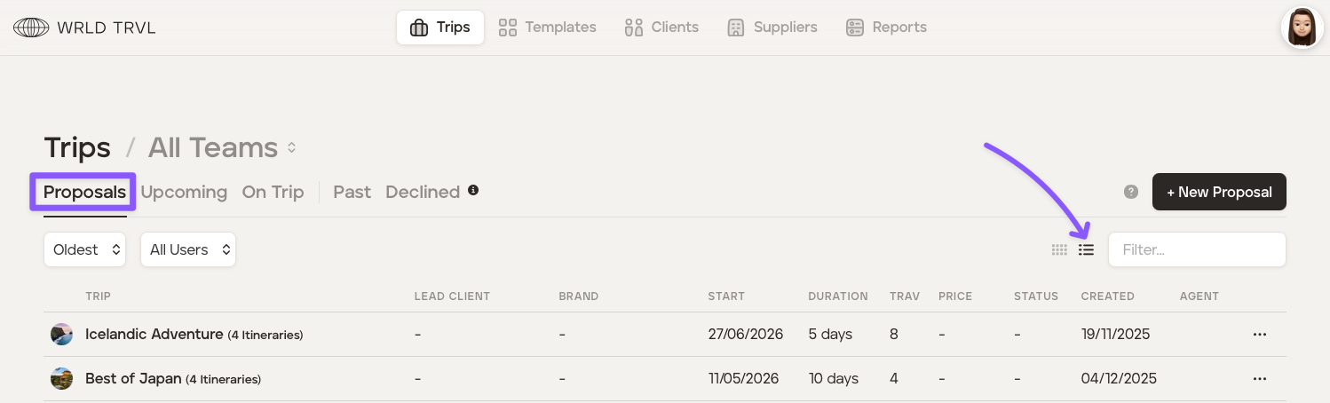Image resolution: width=1330 pixels, height=403 pixels.
Task: Click the WRLD TRVL globe logo
Action: click(31, 28)
